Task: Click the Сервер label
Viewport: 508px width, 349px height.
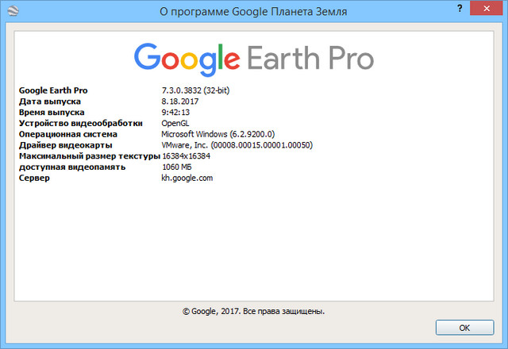Action: 34,178
